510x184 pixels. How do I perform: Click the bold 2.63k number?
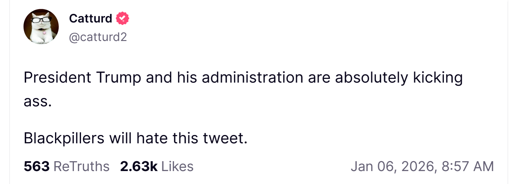click(x=139, y=166)
